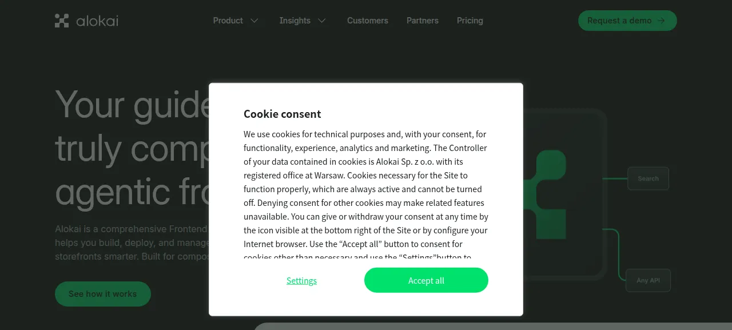The width and height of the screenshot is (732, 330).
Task: Click the cookie consent description text
Action: click(366, 196)
